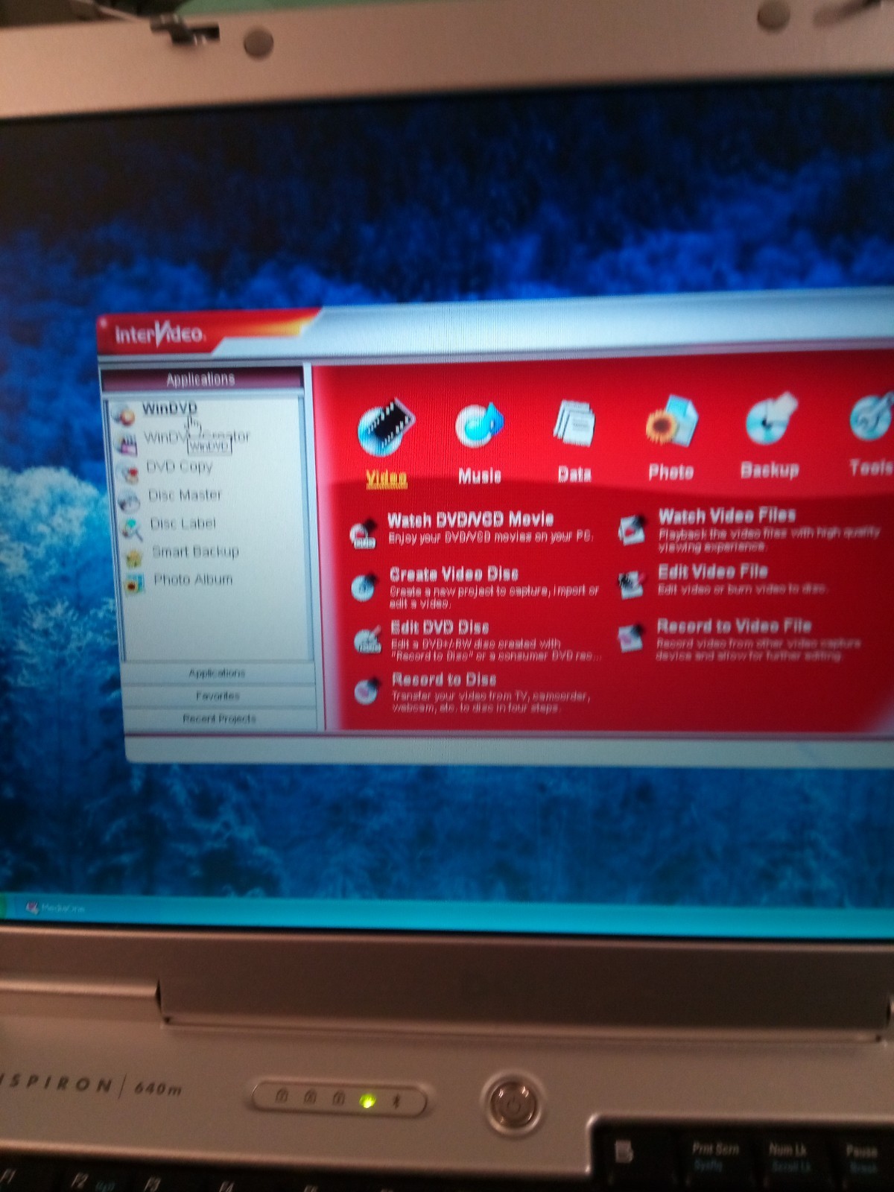Click the Disc Label application icon

pos(131,529)
